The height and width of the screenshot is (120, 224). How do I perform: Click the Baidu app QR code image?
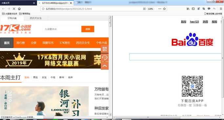point(192,86)
